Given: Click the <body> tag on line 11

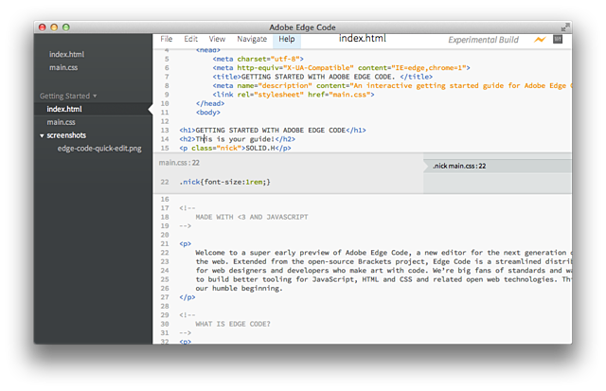Looking at the screenshot, I should [x=208, y=113].
